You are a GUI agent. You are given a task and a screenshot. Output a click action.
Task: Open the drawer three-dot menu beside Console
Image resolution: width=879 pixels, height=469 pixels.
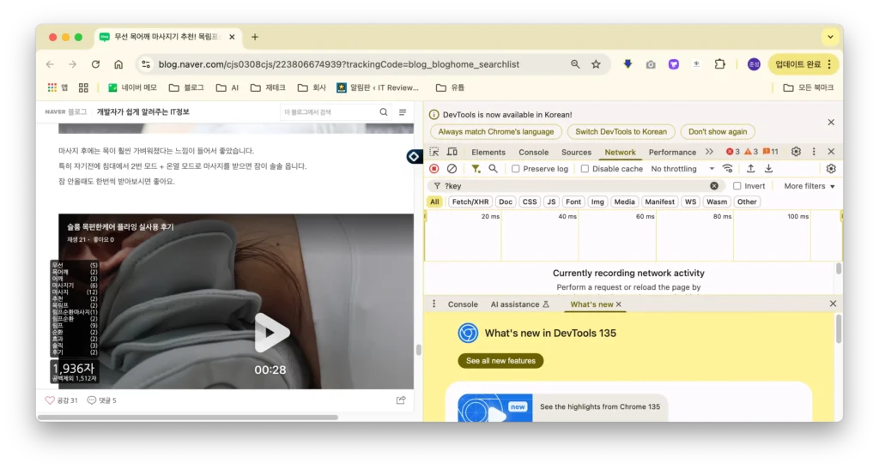coord(433,304)
